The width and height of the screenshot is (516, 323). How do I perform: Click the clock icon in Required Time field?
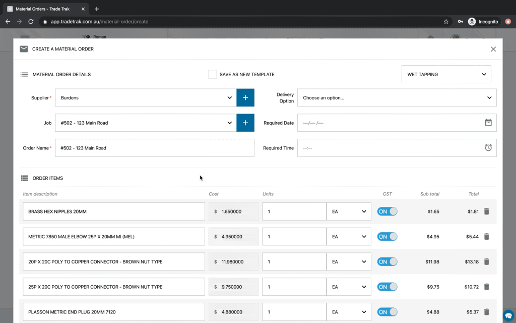click(488, 147)
